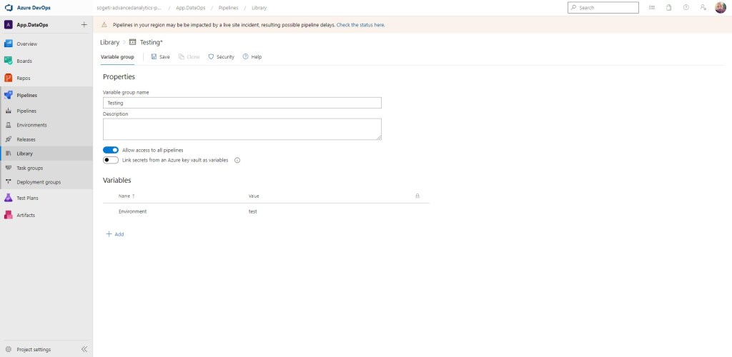Open the user profile avatar
The height and width of the screenshot is (357, 732).
point(720,7)
